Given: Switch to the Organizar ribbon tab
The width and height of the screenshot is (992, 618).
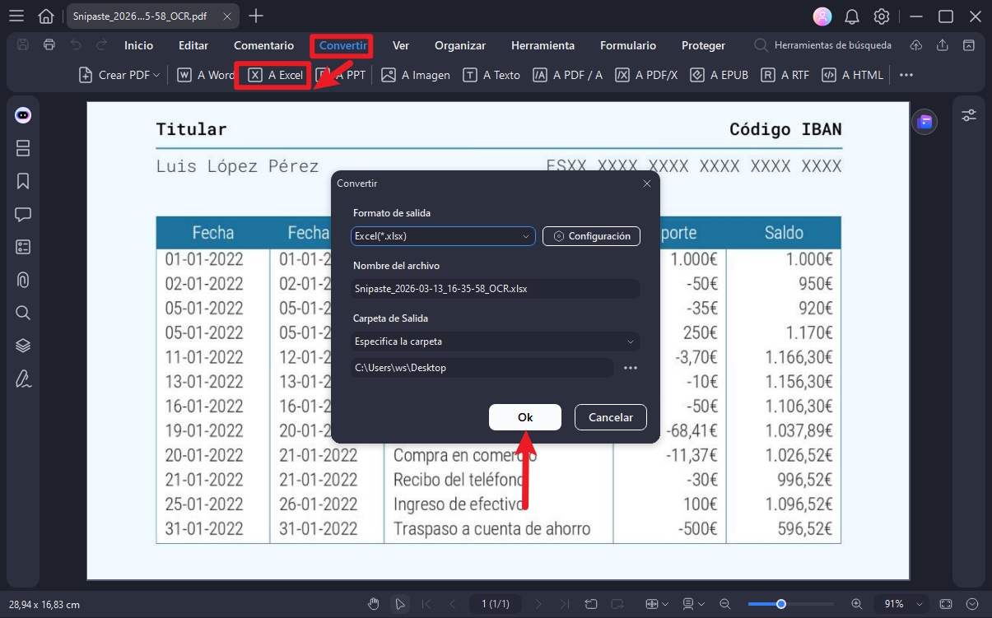Looking at the screenshot, I should (x=459, y=45).
